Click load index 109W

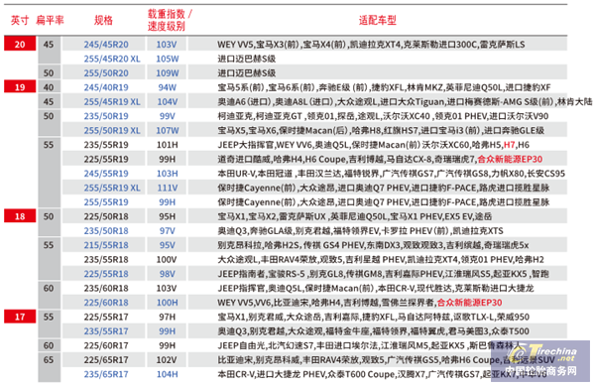pos(168,72)
